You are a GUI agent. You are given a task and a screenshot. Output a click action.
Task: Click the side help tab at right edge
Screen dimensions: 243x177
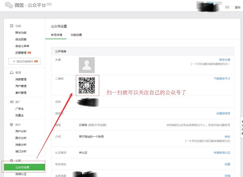[242, 128]
